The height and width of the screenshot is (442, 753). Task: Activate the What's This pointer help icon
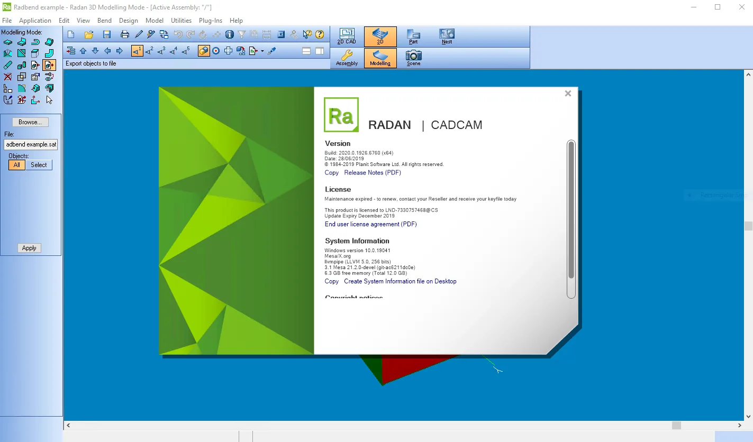(307, 34)
